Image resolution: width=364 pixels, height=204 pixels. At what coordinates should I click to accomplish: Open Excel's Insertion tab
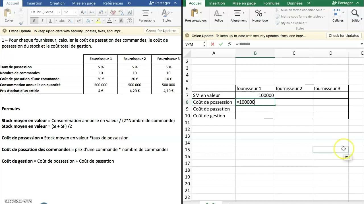(x=217, y=3)
